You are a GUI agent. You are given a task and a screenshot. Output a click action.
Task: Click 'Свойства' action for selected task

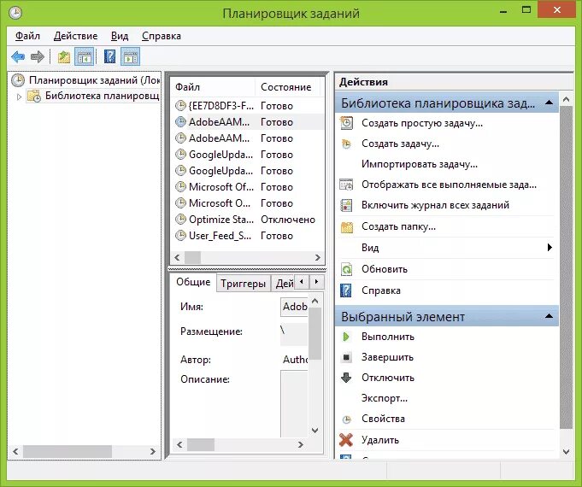point(383,419)
